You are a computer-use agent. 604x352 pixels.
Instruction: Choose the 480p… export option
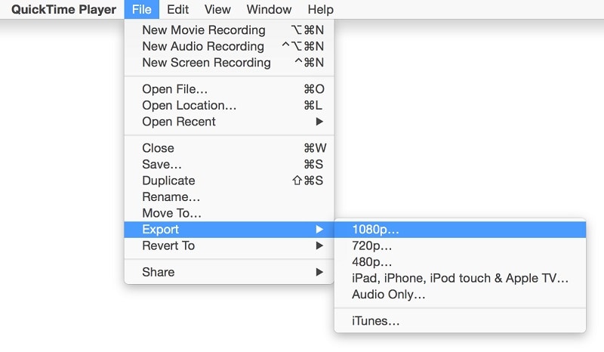tap(371, 262)
